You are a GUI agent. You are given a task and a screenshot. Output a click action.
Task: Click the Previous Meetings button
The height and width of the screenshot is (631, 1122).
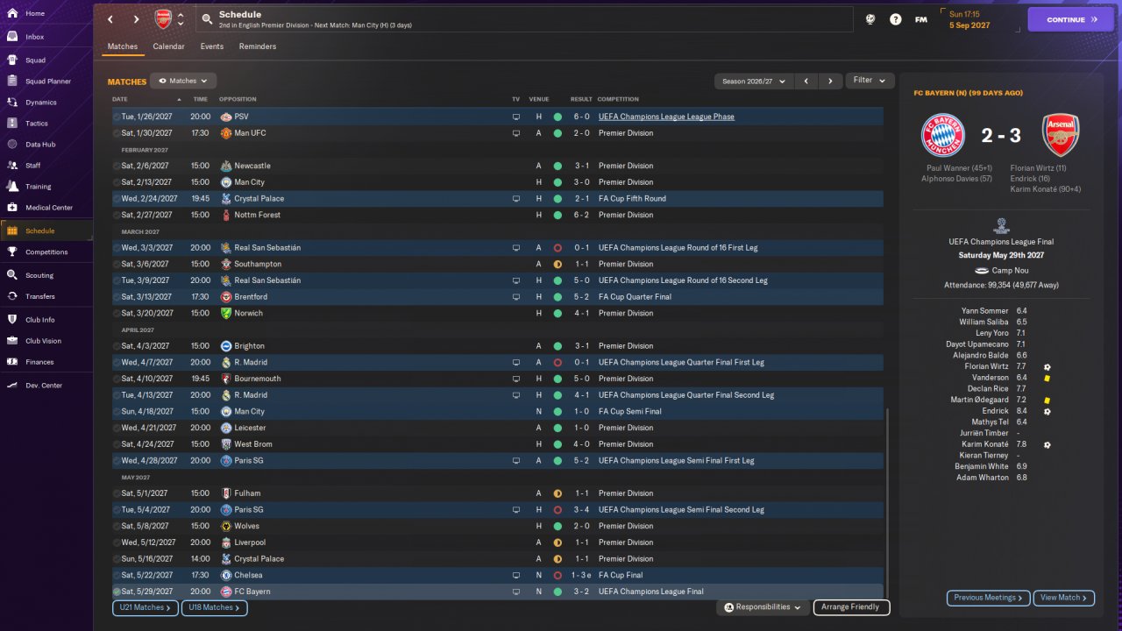pyautogui.click(x=988, y=598)
